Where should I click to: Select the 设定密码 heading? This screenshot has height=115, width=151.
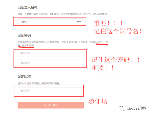[24, 36]
